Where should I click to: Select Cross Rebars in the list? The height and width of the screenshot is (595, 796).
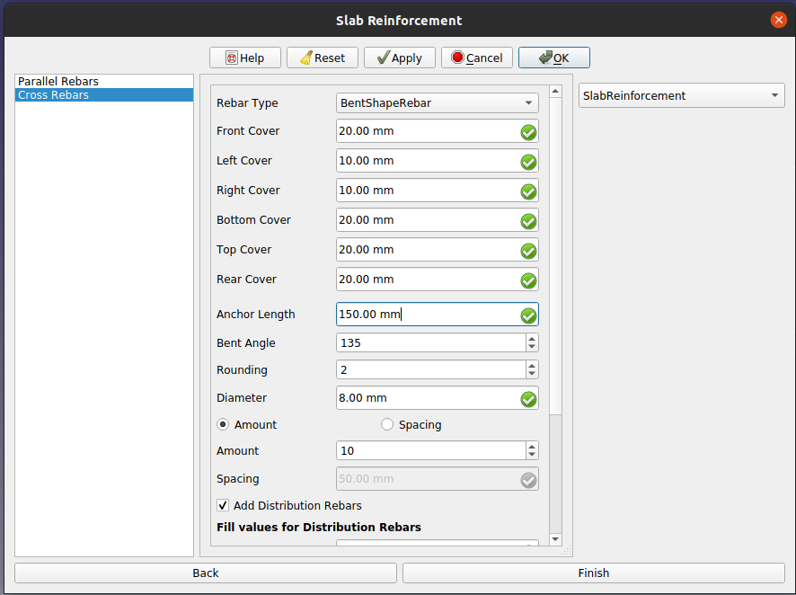(104, 95)
